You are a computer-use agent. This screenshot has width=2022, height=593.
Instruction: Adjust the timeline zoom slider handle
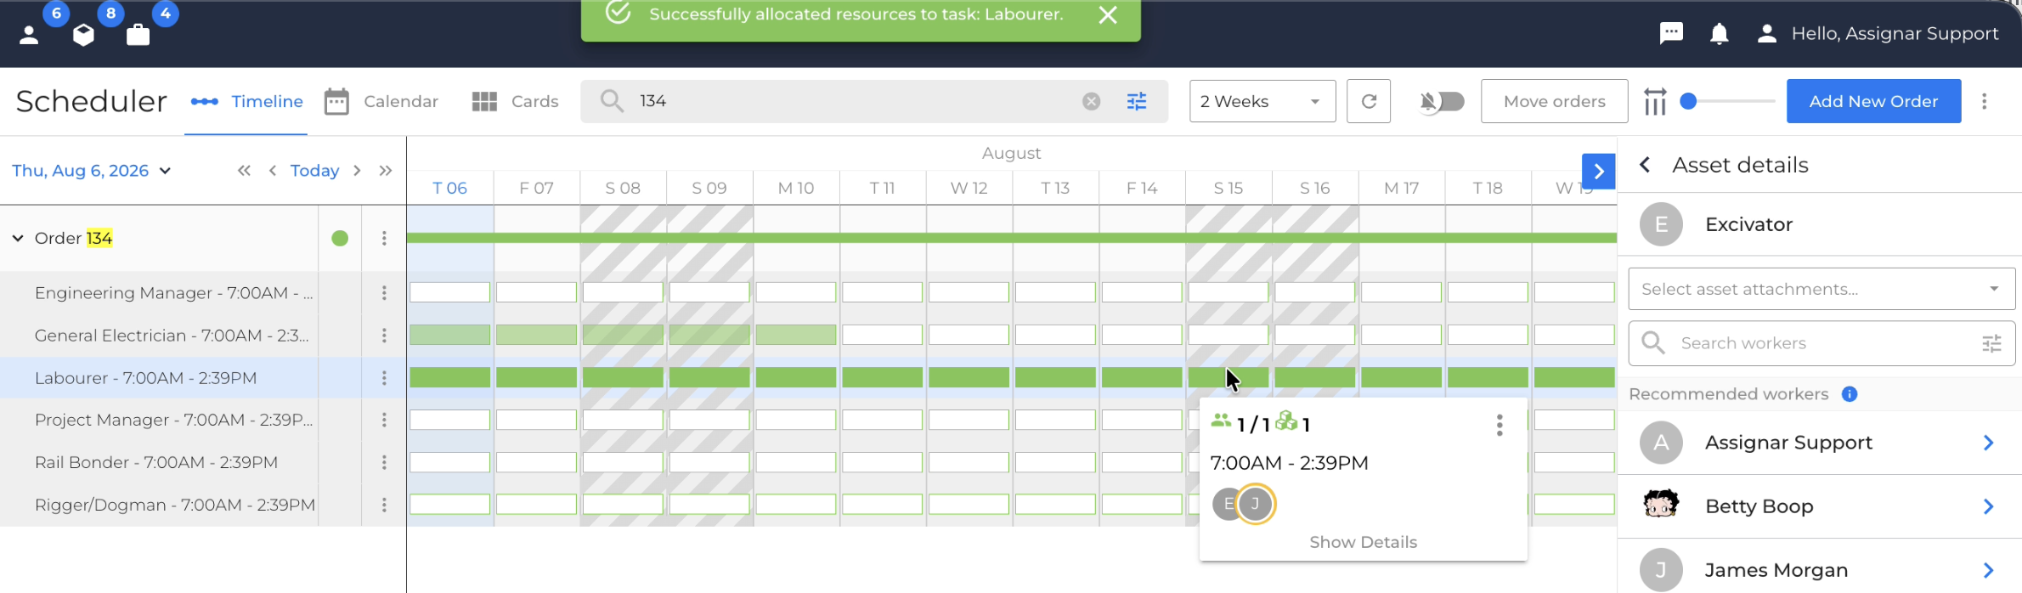click(x=1688, y=101)
